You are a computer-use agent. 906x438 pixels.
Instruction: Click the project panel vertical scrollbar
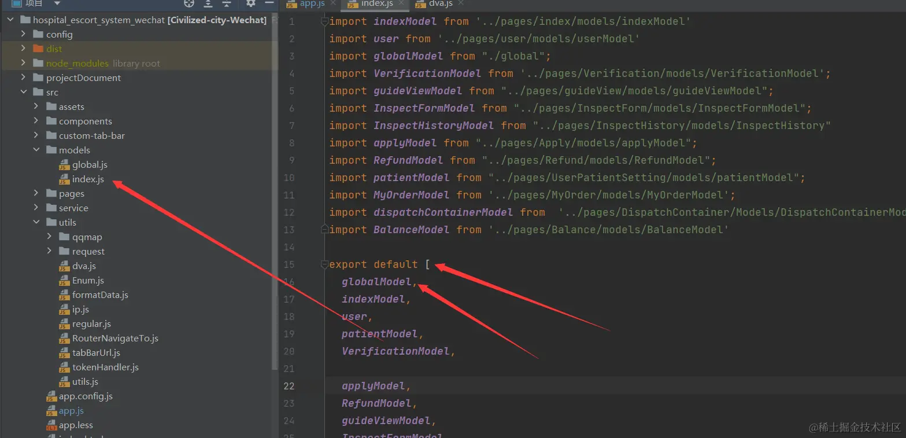click(275, 191)
